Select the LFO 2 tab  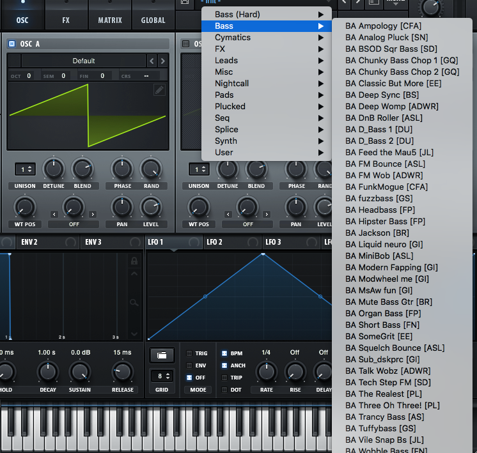click(x=232, y=242)
